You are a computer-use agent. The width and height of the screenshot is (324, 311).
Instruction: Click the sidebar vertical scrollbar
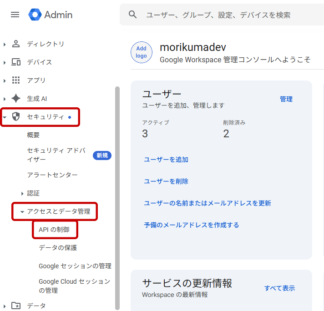[117, 196]
